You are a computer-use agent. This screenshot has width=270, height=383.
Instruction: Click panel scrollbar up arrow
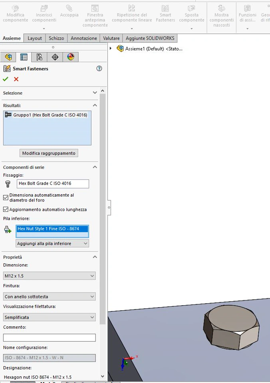(103, 91)
